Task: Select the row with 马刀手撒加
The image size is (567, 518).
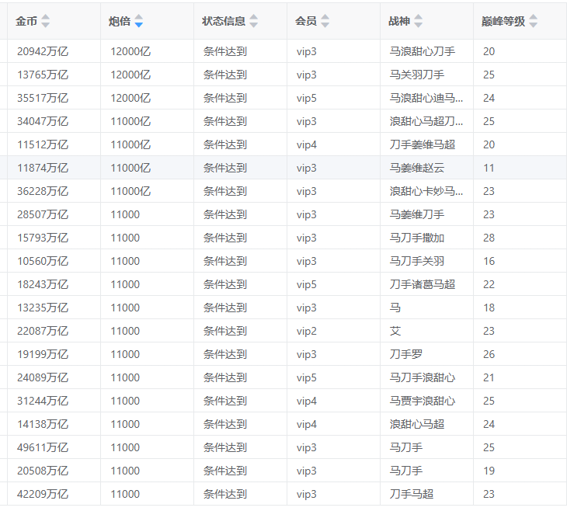Action: click(417, 238)
